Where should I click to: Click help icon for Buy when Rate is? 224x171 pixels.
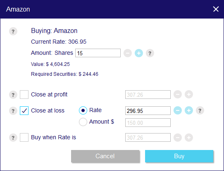pyautogui.click(x=13, y=137)
